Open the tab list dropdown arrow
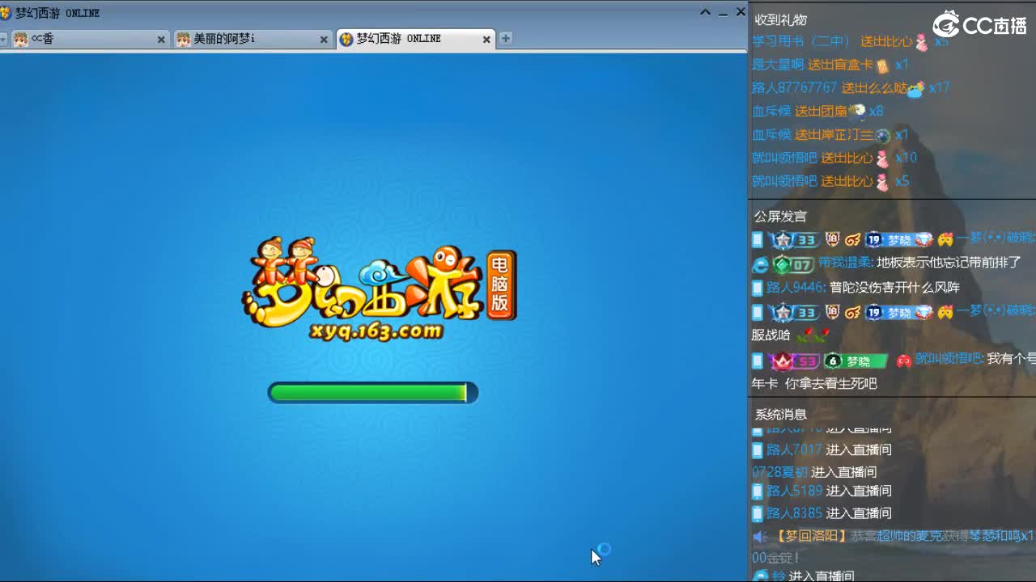 coord(3,39)
